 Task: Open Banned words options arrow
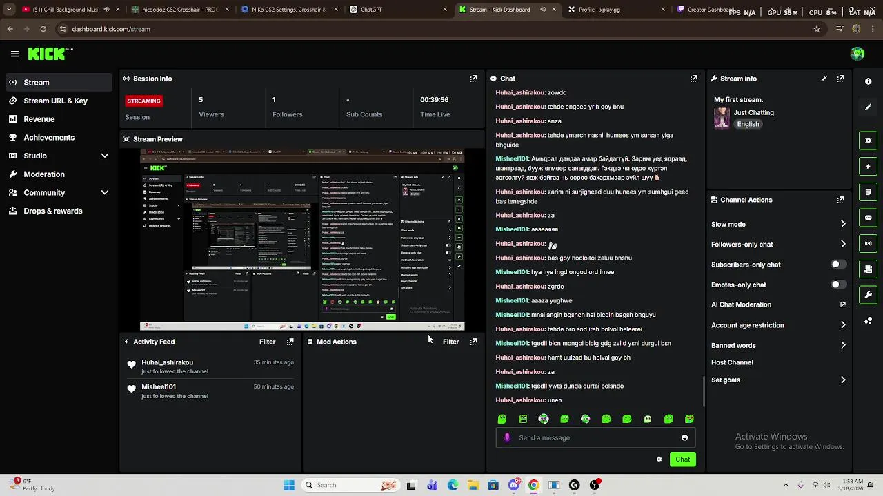[843, 345]
